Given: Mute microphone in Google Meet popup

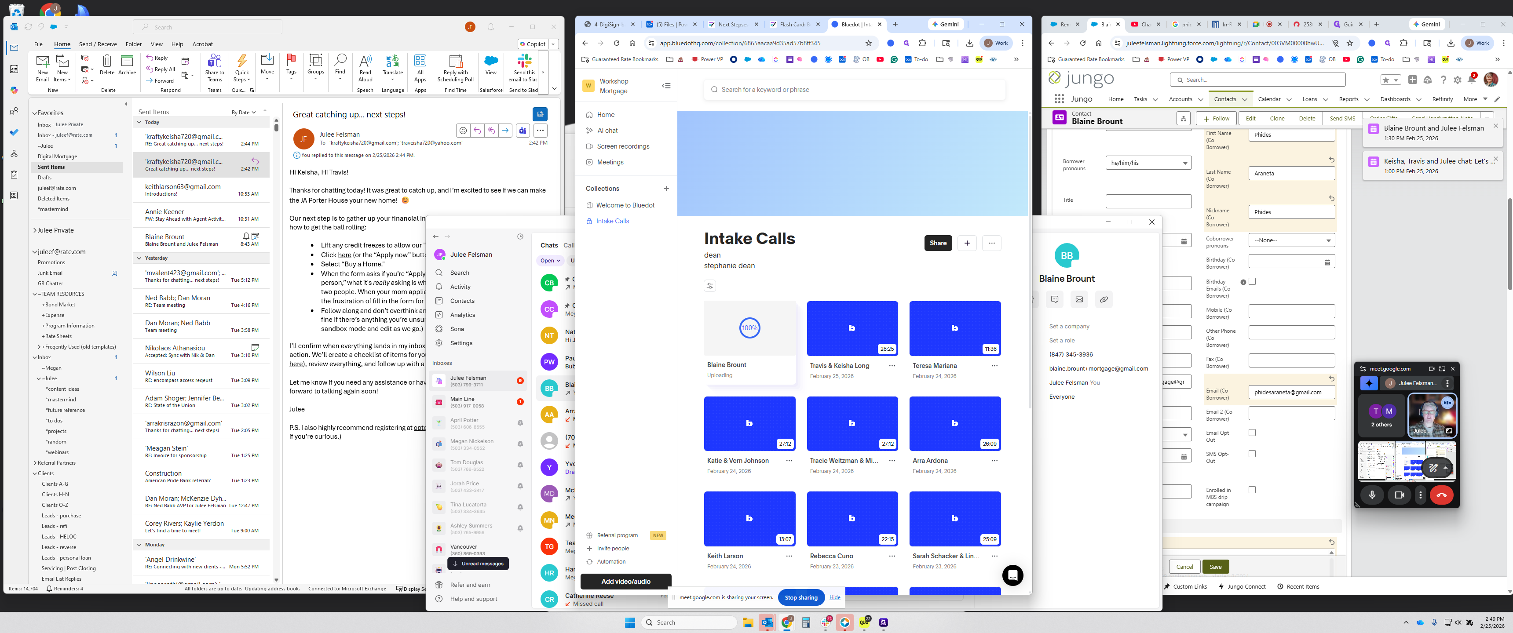Looking at the screenshot, I should pos(1372,495).
